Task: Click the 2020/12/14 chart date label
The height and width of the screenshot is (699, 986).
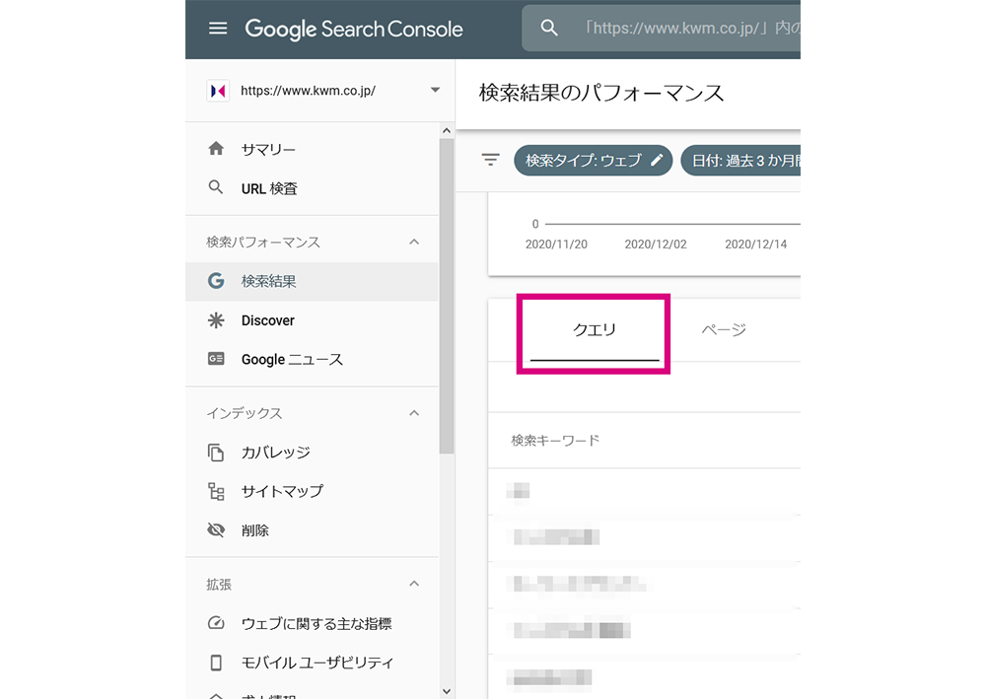Action: pos(756,244)
